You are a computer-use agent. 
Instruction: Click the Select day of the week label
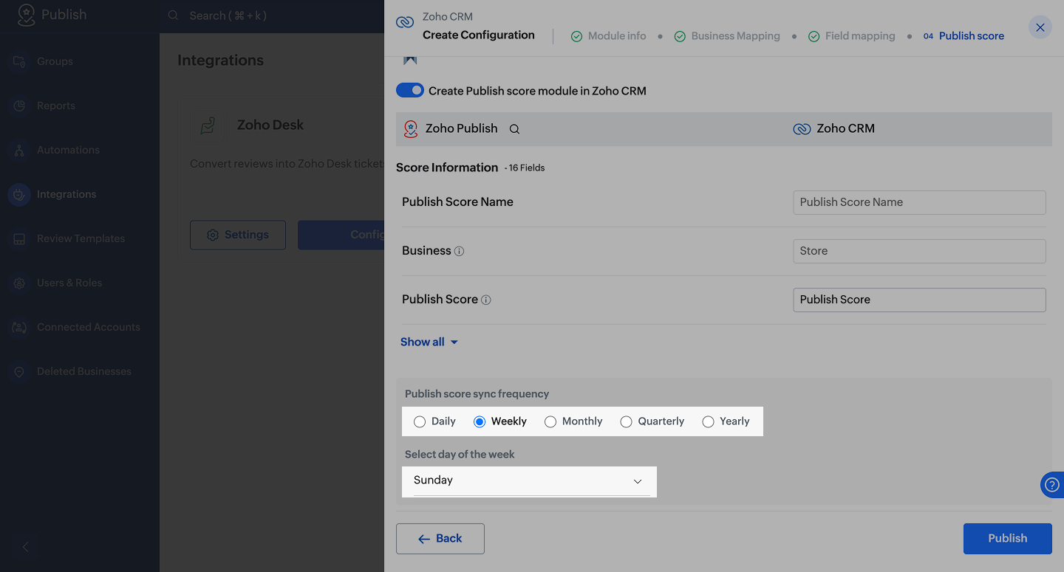tap(460, 455)
